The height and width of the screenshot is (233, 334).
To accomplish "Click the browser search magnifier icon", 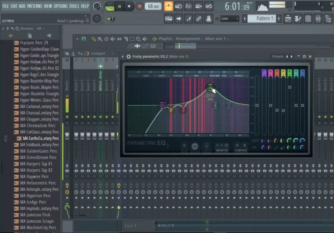I will coord(17,28).
